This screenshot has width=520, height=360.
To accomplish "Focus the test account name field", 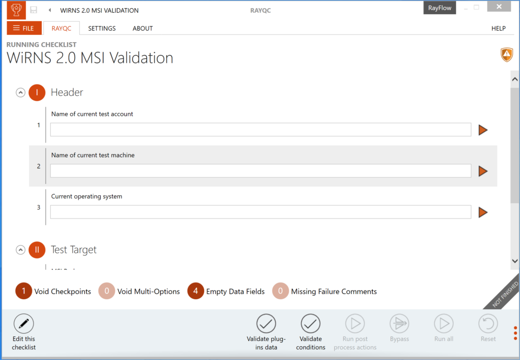I will 261,129.
